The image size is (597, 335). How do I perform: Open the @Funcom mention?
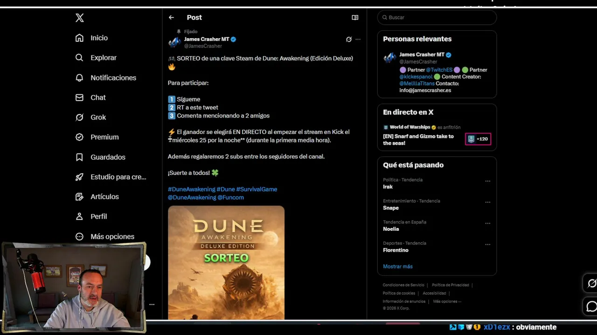230,197
